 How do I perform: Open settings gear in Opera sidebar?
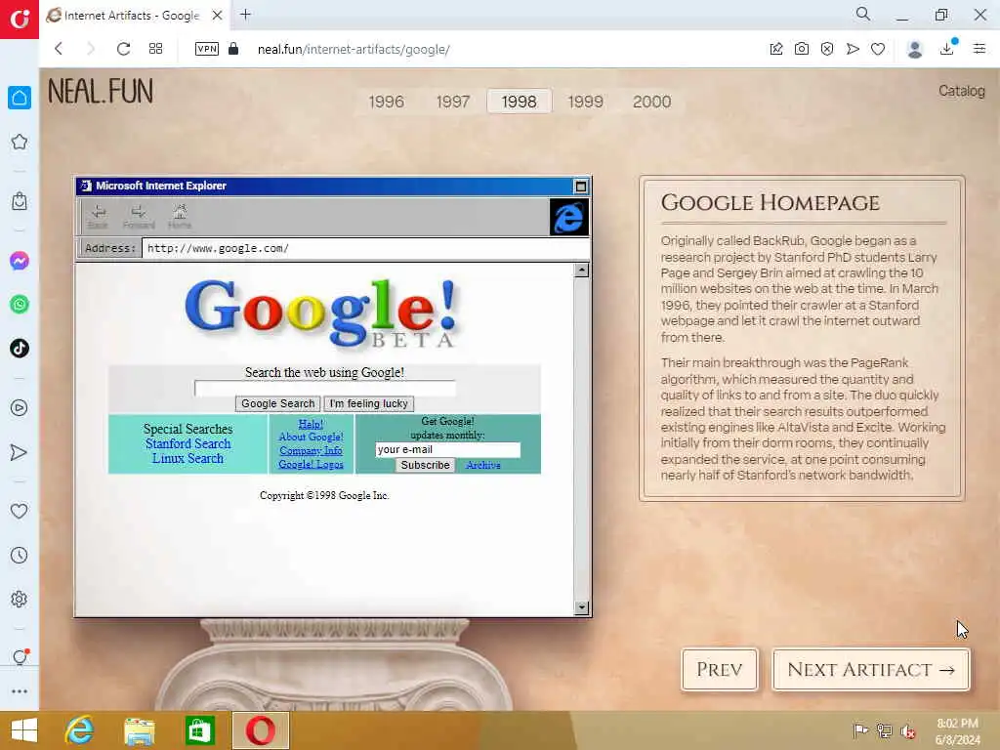20,599
